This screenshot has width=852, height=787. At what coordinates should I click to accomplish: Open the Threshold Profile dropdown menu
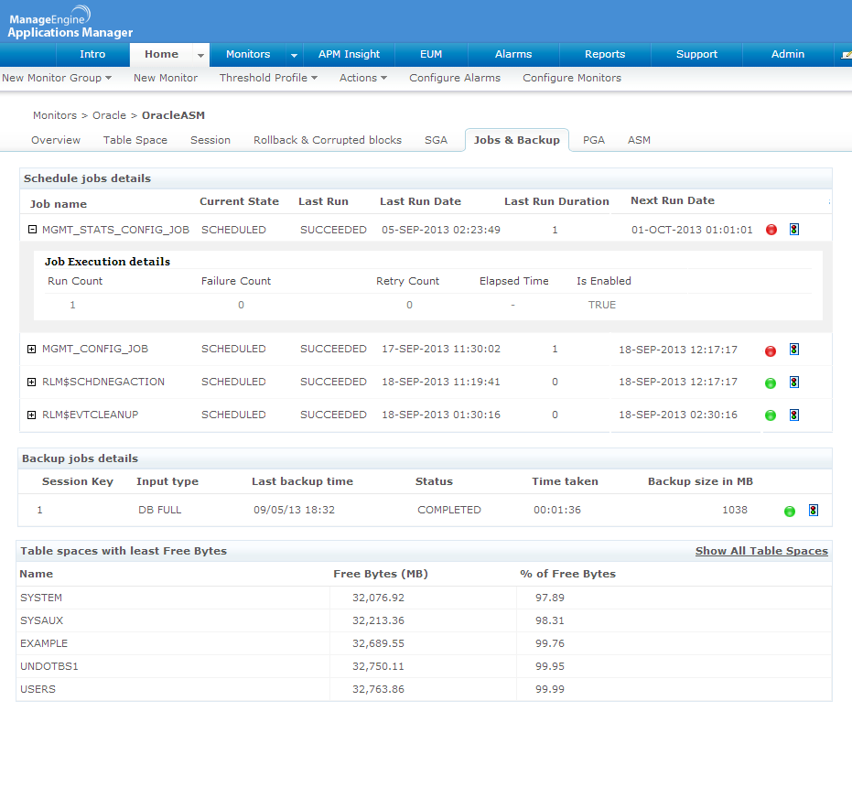point(268,78)
